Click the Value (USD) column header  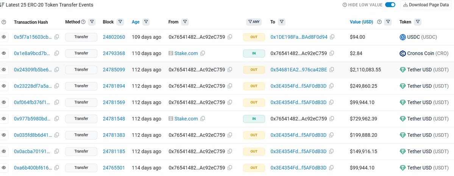pos(361,22)
